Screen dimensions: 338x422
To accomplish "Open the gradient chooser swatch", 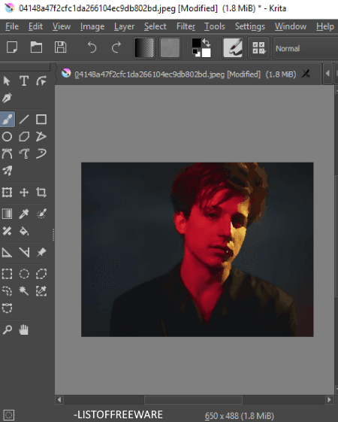I will pyautogui.click(x=144, y=48).
